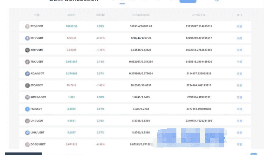Select the FIL/USDT pair name

tap(36, 109)
